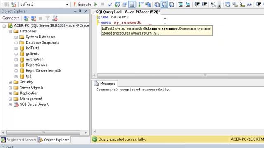Display word completion icon
The height and width of the screenshot is (148, 264).
click(x=249, y=5)
